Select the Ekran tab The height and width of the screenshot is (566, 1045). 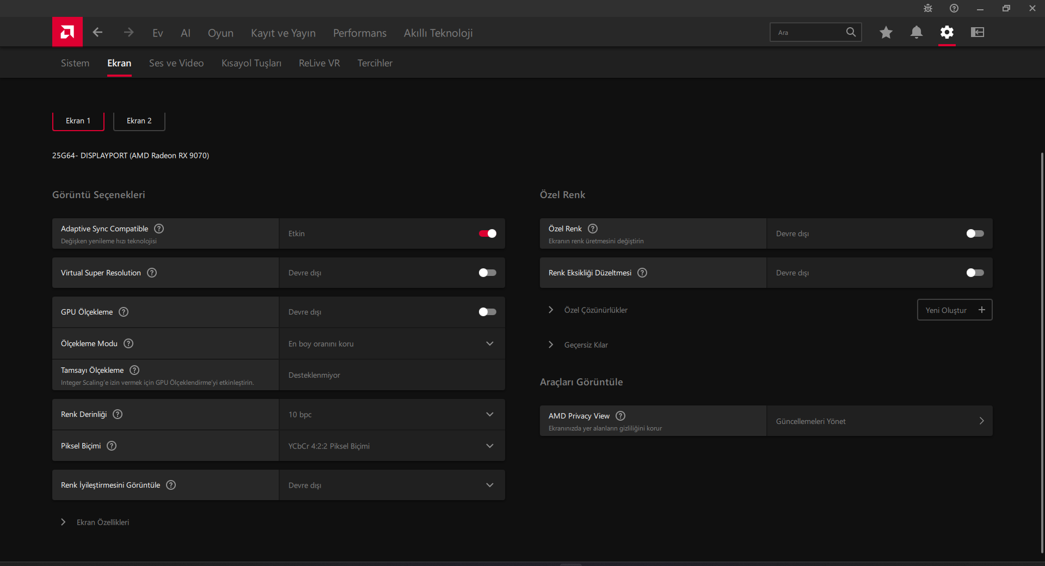[x=119, y=63]
